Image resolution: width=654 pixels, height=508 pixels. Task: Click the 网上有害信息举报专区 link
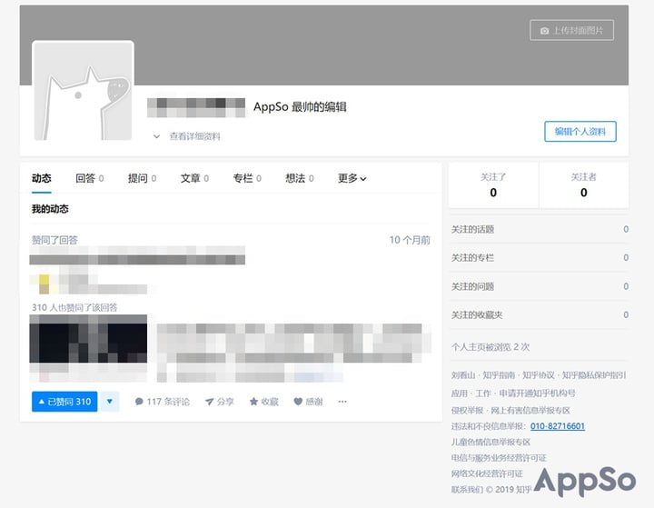530,411
